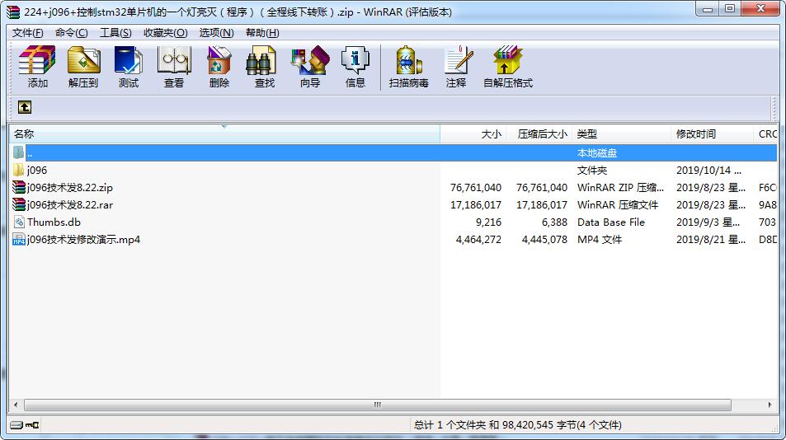Close the WinRAR window
The image size is (786, 440).
coord(760,9)
